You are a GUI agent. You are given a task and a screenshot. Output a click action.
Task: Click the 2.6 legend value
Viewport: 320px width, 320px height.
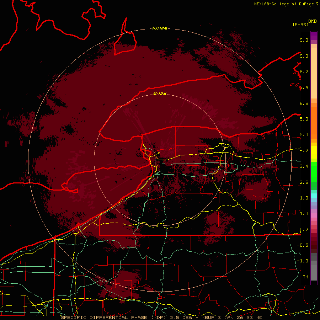click(304, 182)
